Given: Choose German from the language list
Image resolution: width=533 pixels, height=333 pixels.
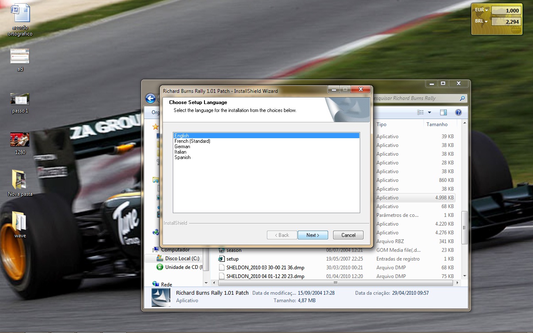Looking at the screenshot, I should (182, 147).
